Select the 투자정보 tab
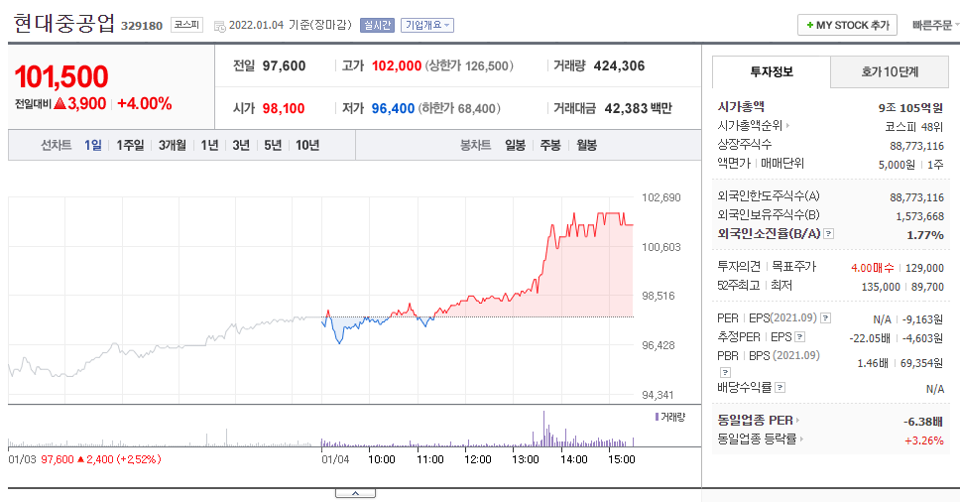Screen dimensions: 960x502 tap(772, 71)
